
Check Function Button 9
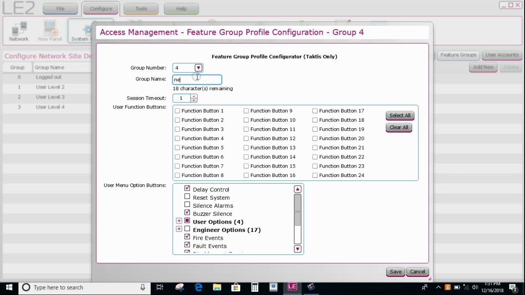pos(246,111)
